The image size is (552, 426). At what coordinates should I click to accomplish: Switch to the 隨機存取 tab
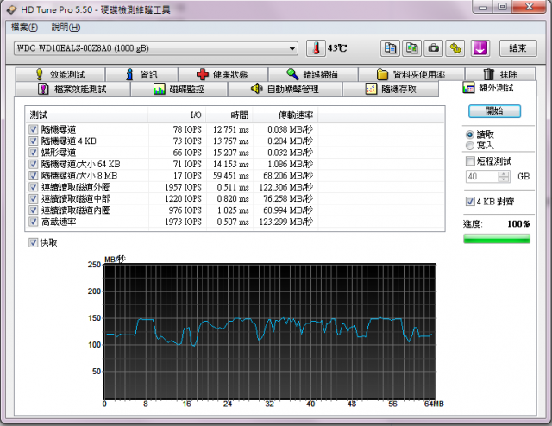click(391, 89)
